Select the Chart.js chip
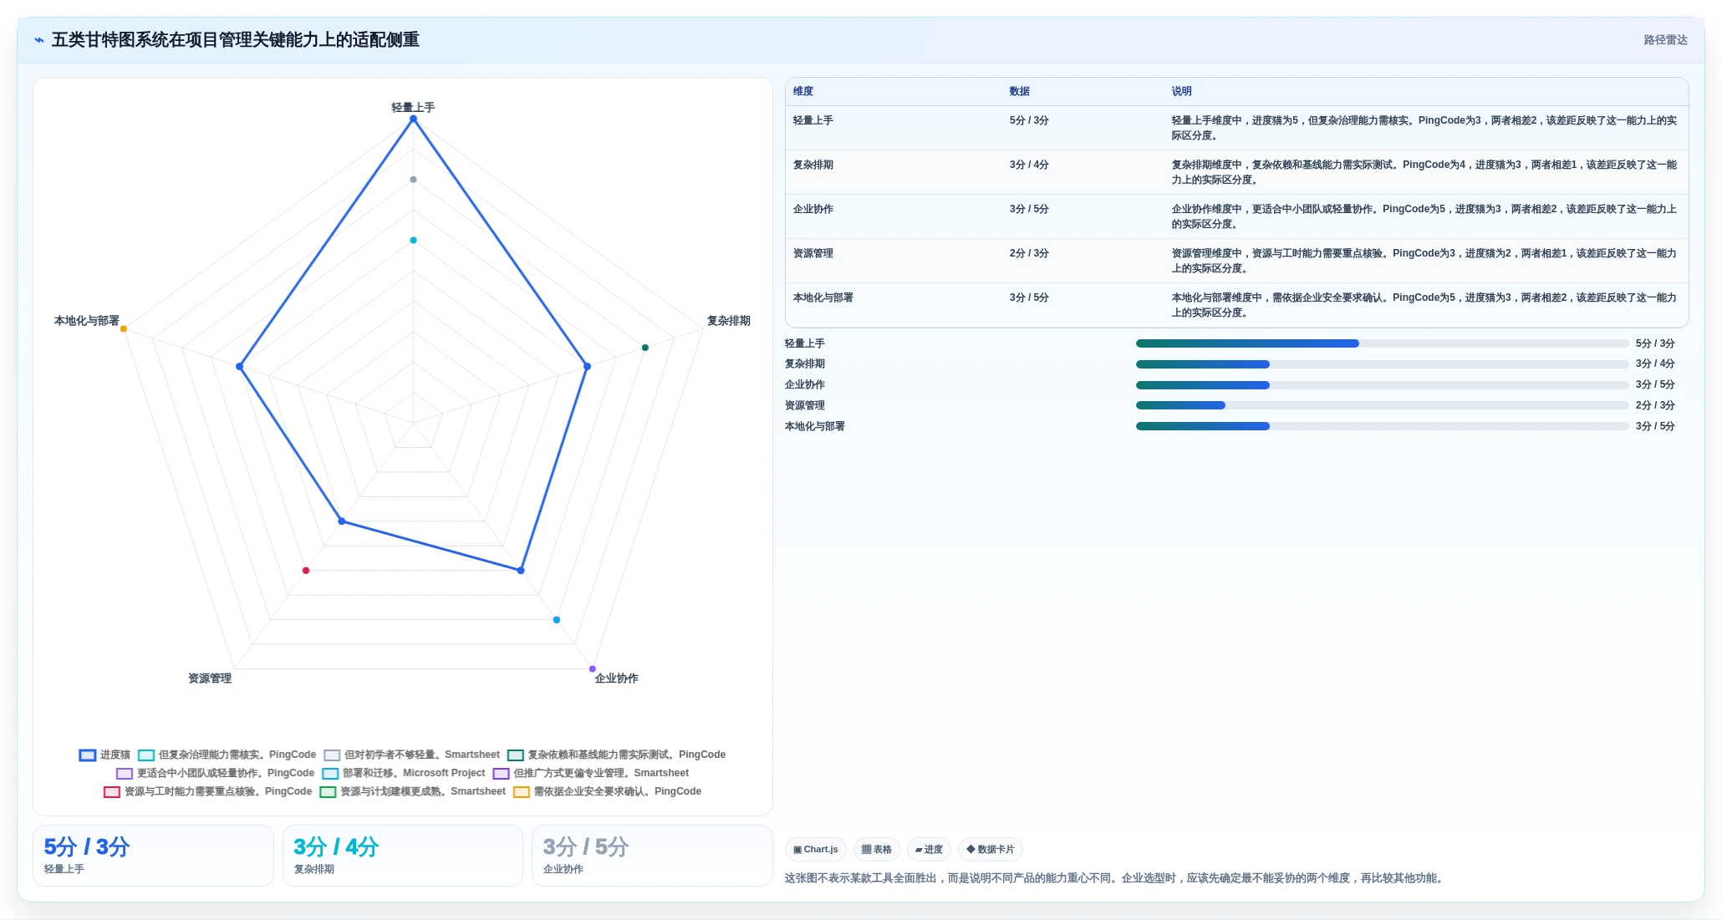The width and height of the screenshot is (1722, 920). click(816, 849)
